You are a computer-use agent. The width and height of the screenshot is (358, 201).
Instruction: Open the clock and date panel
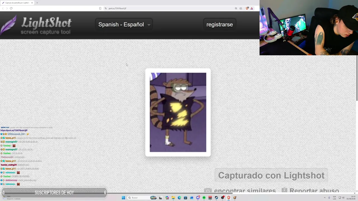point(351,198)
